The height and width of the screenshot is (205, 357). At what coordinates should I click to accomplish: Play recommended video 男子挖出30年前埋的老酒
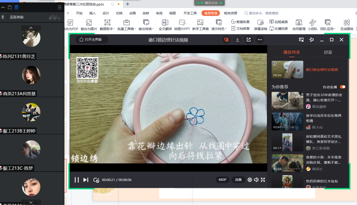(324, 97)
